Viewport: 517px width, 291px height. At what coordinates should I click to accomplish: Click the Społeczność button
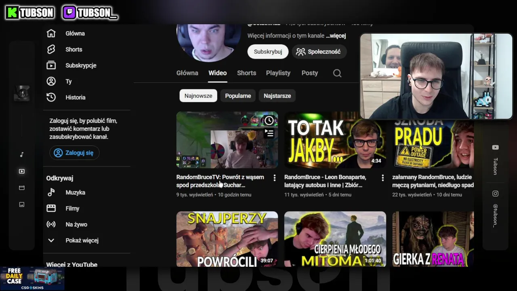pyautogui.click(x=319, y=52)
